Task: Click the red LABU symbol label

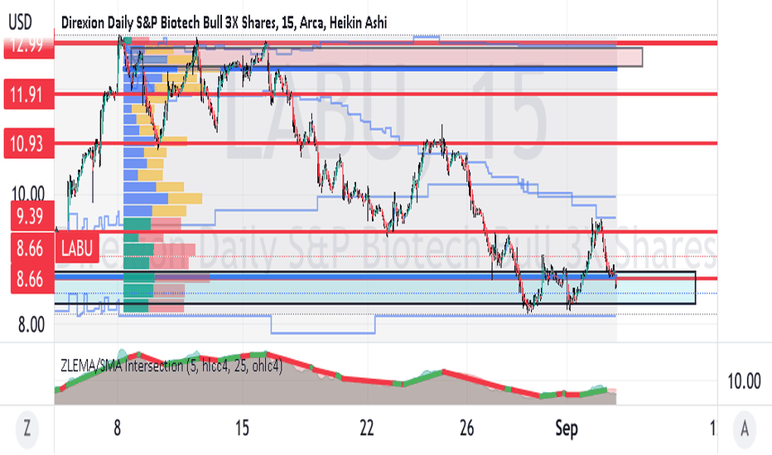Action: pos(77,248)
